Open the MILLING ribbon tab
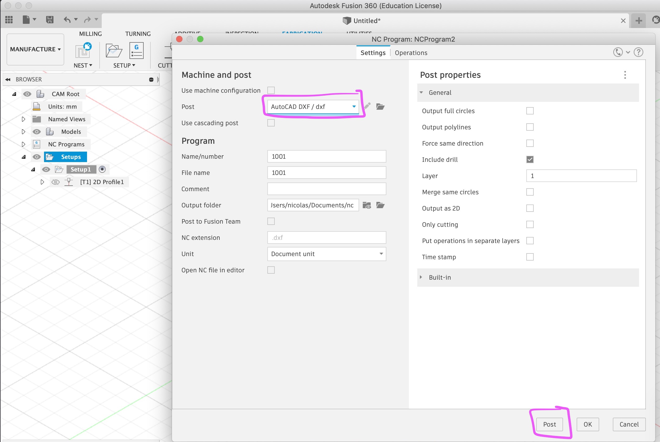 (x=90, y=34)
